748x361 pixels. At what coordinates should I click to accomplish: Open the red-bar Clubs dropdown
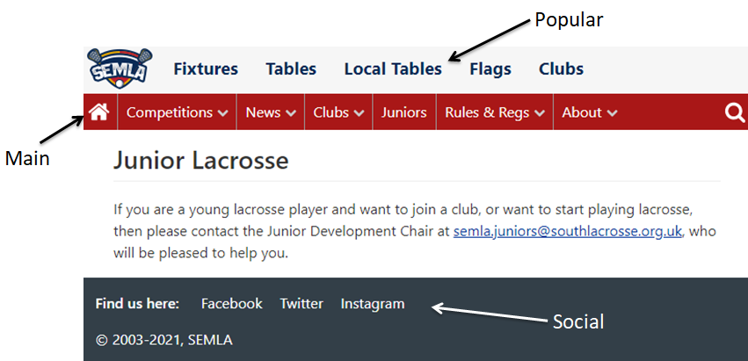point(338,112)
